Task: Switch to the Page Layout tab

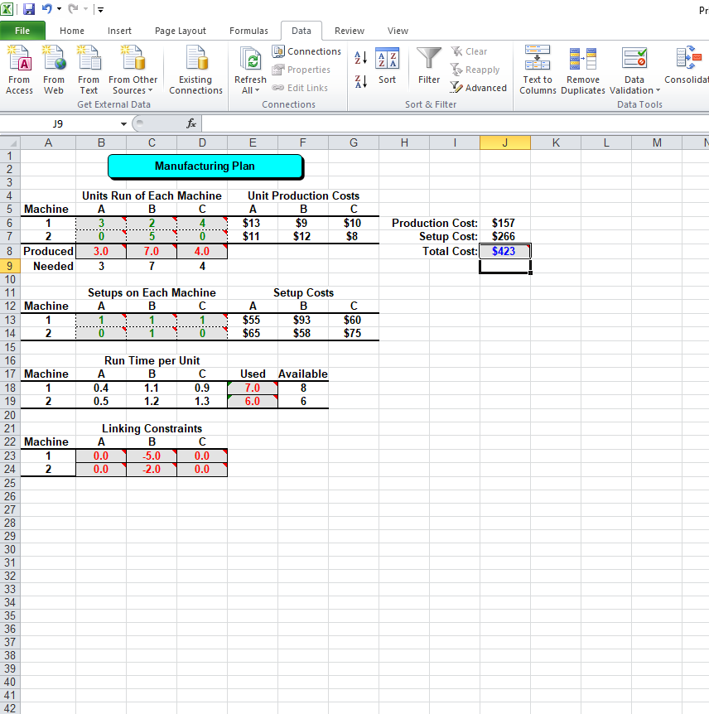Action: [181, 31]
